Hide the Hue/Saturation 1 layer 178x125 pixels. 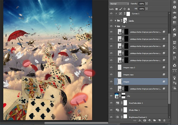pos(111,103)
